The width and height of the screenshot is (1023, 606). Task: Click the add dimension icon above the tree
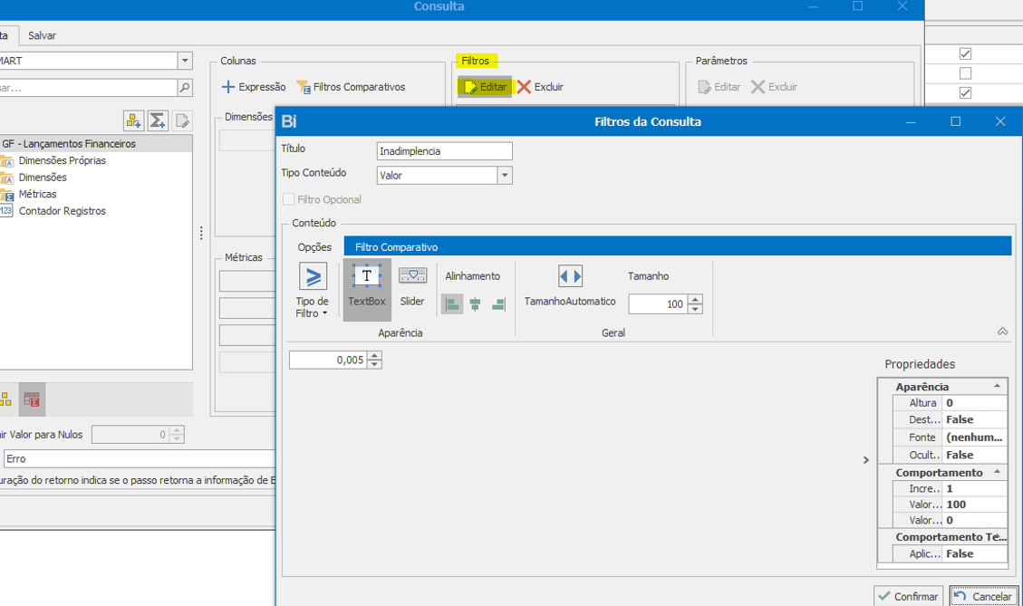[x=134, y=120]
